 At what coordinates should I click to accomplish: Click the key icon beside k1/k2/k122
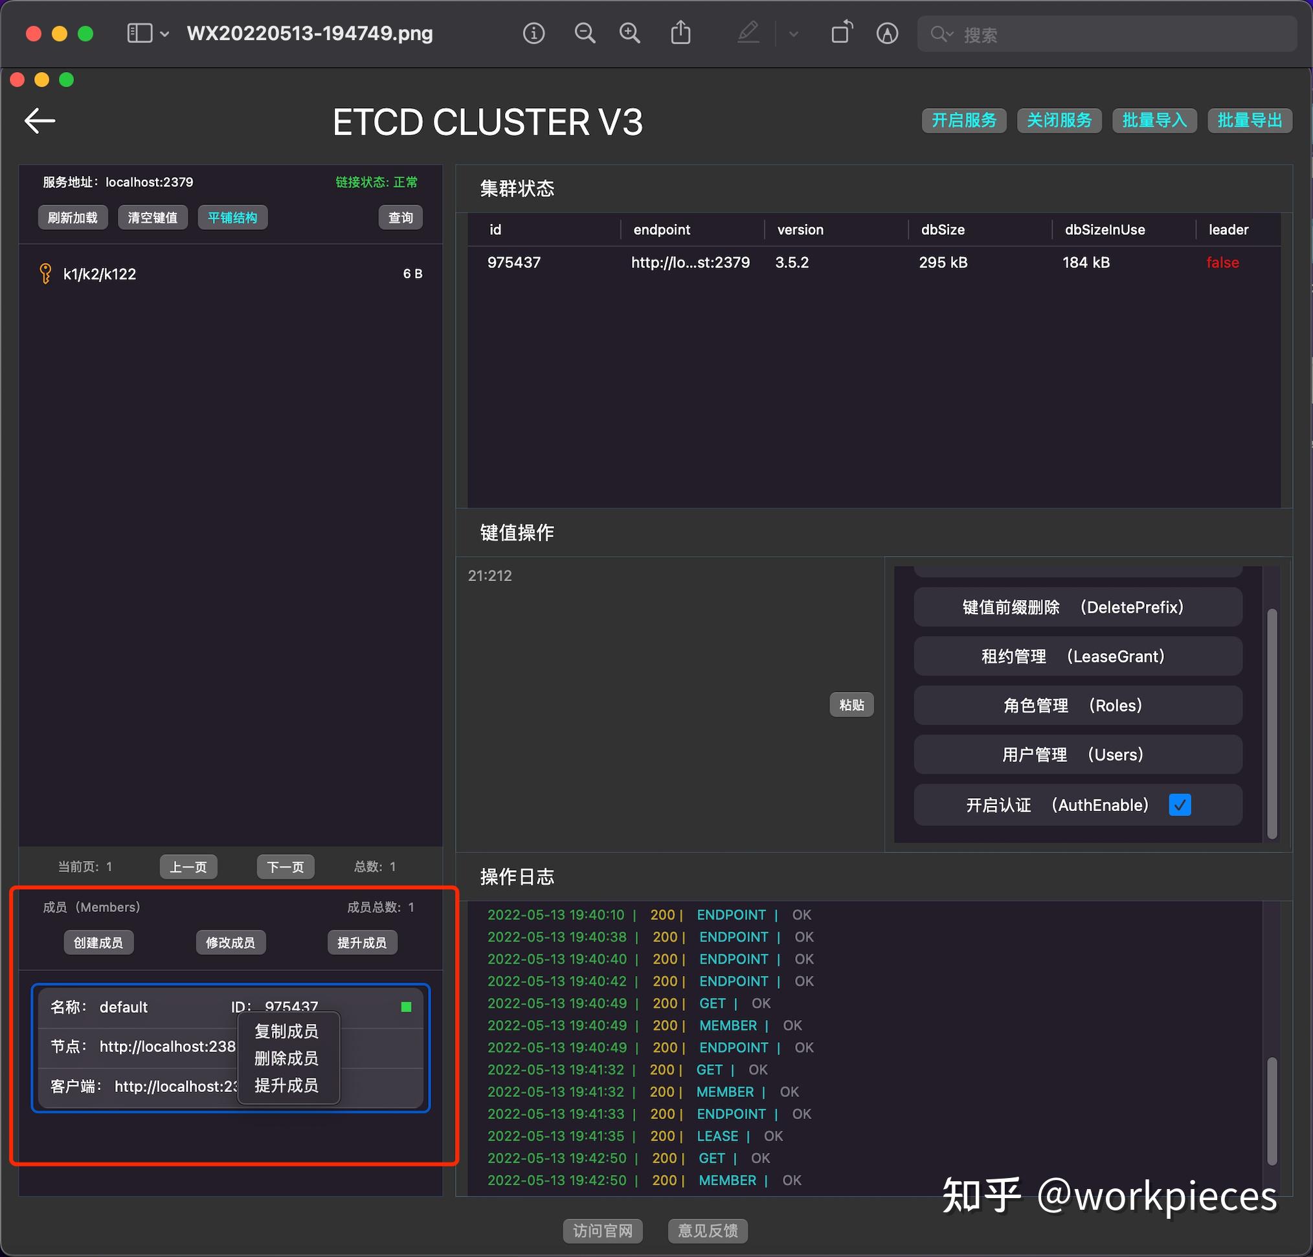(44, 273)
